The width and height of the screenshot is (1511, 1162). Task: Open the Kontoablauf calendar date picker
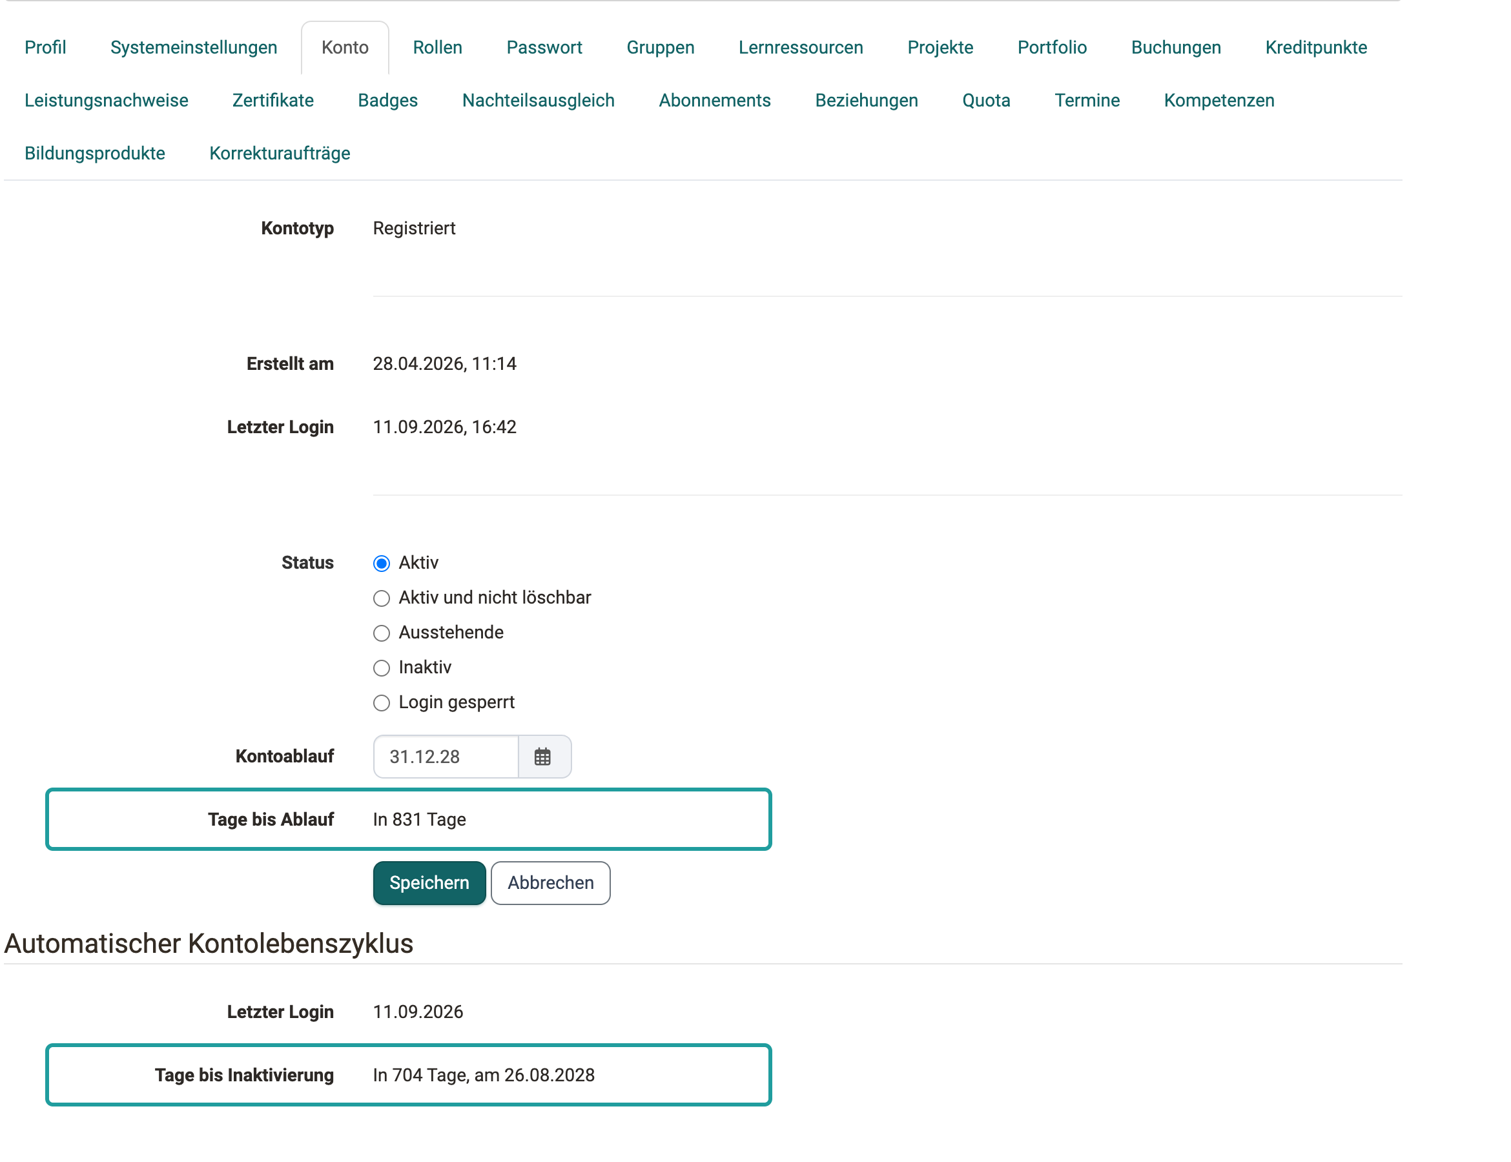(x=544, y=757)
